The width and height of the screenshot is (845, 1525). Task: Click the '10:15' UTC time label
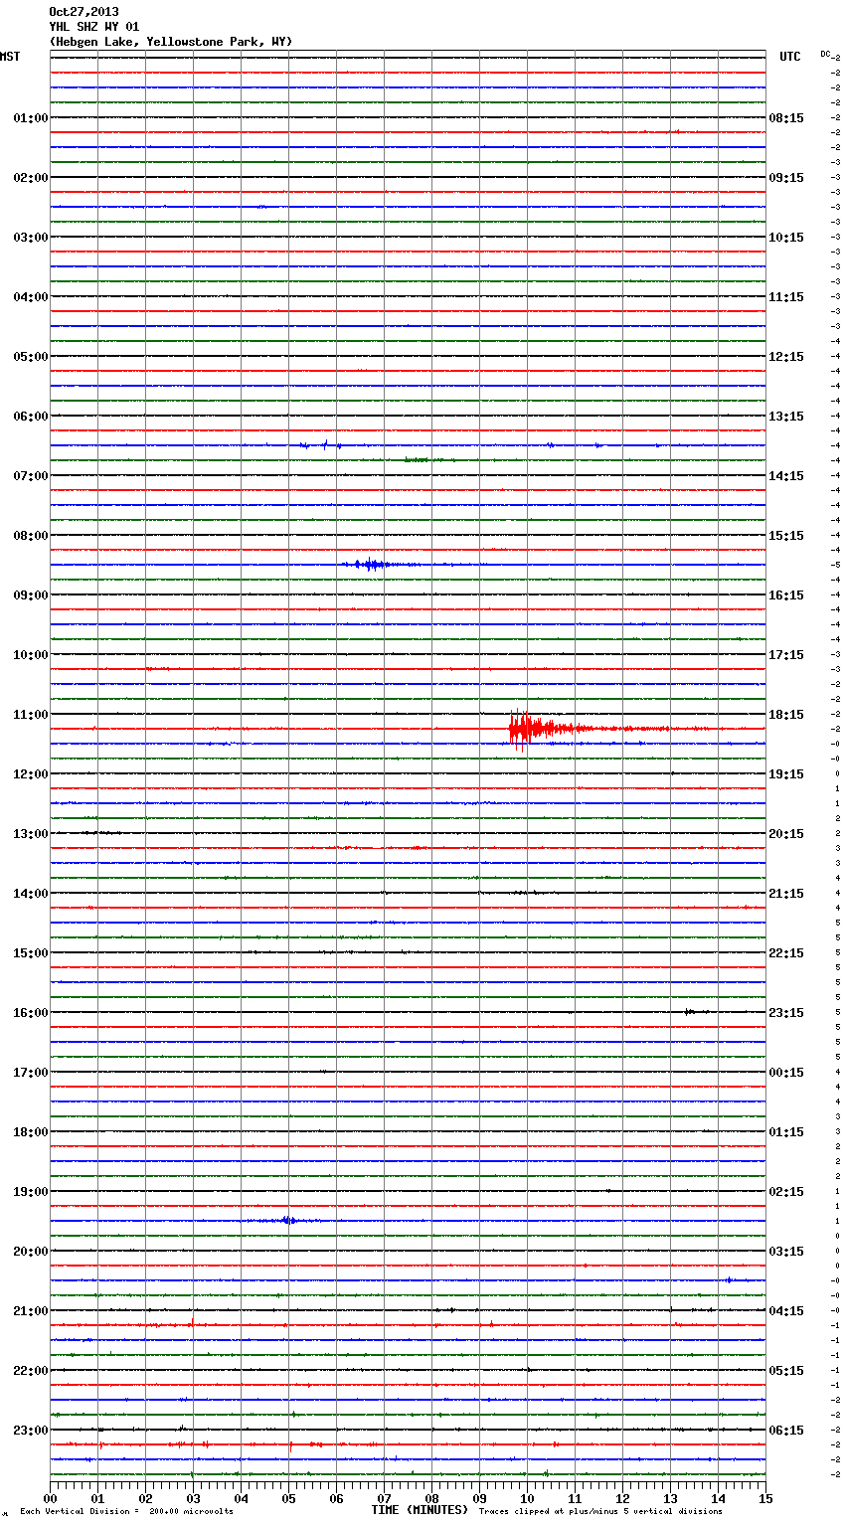click(x=786, y=237)
